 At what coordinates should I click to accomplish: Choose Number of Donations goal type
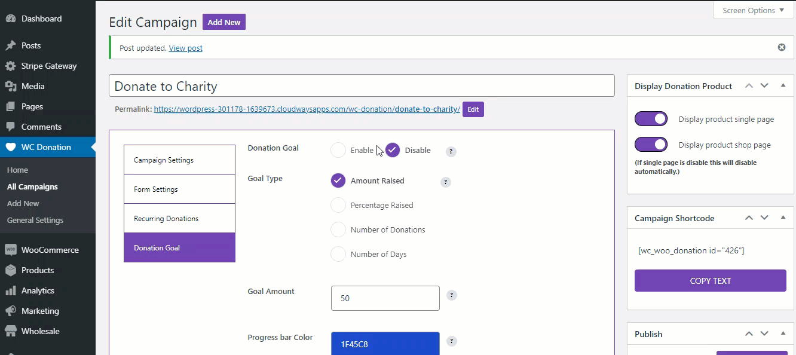tap(338, 229)
